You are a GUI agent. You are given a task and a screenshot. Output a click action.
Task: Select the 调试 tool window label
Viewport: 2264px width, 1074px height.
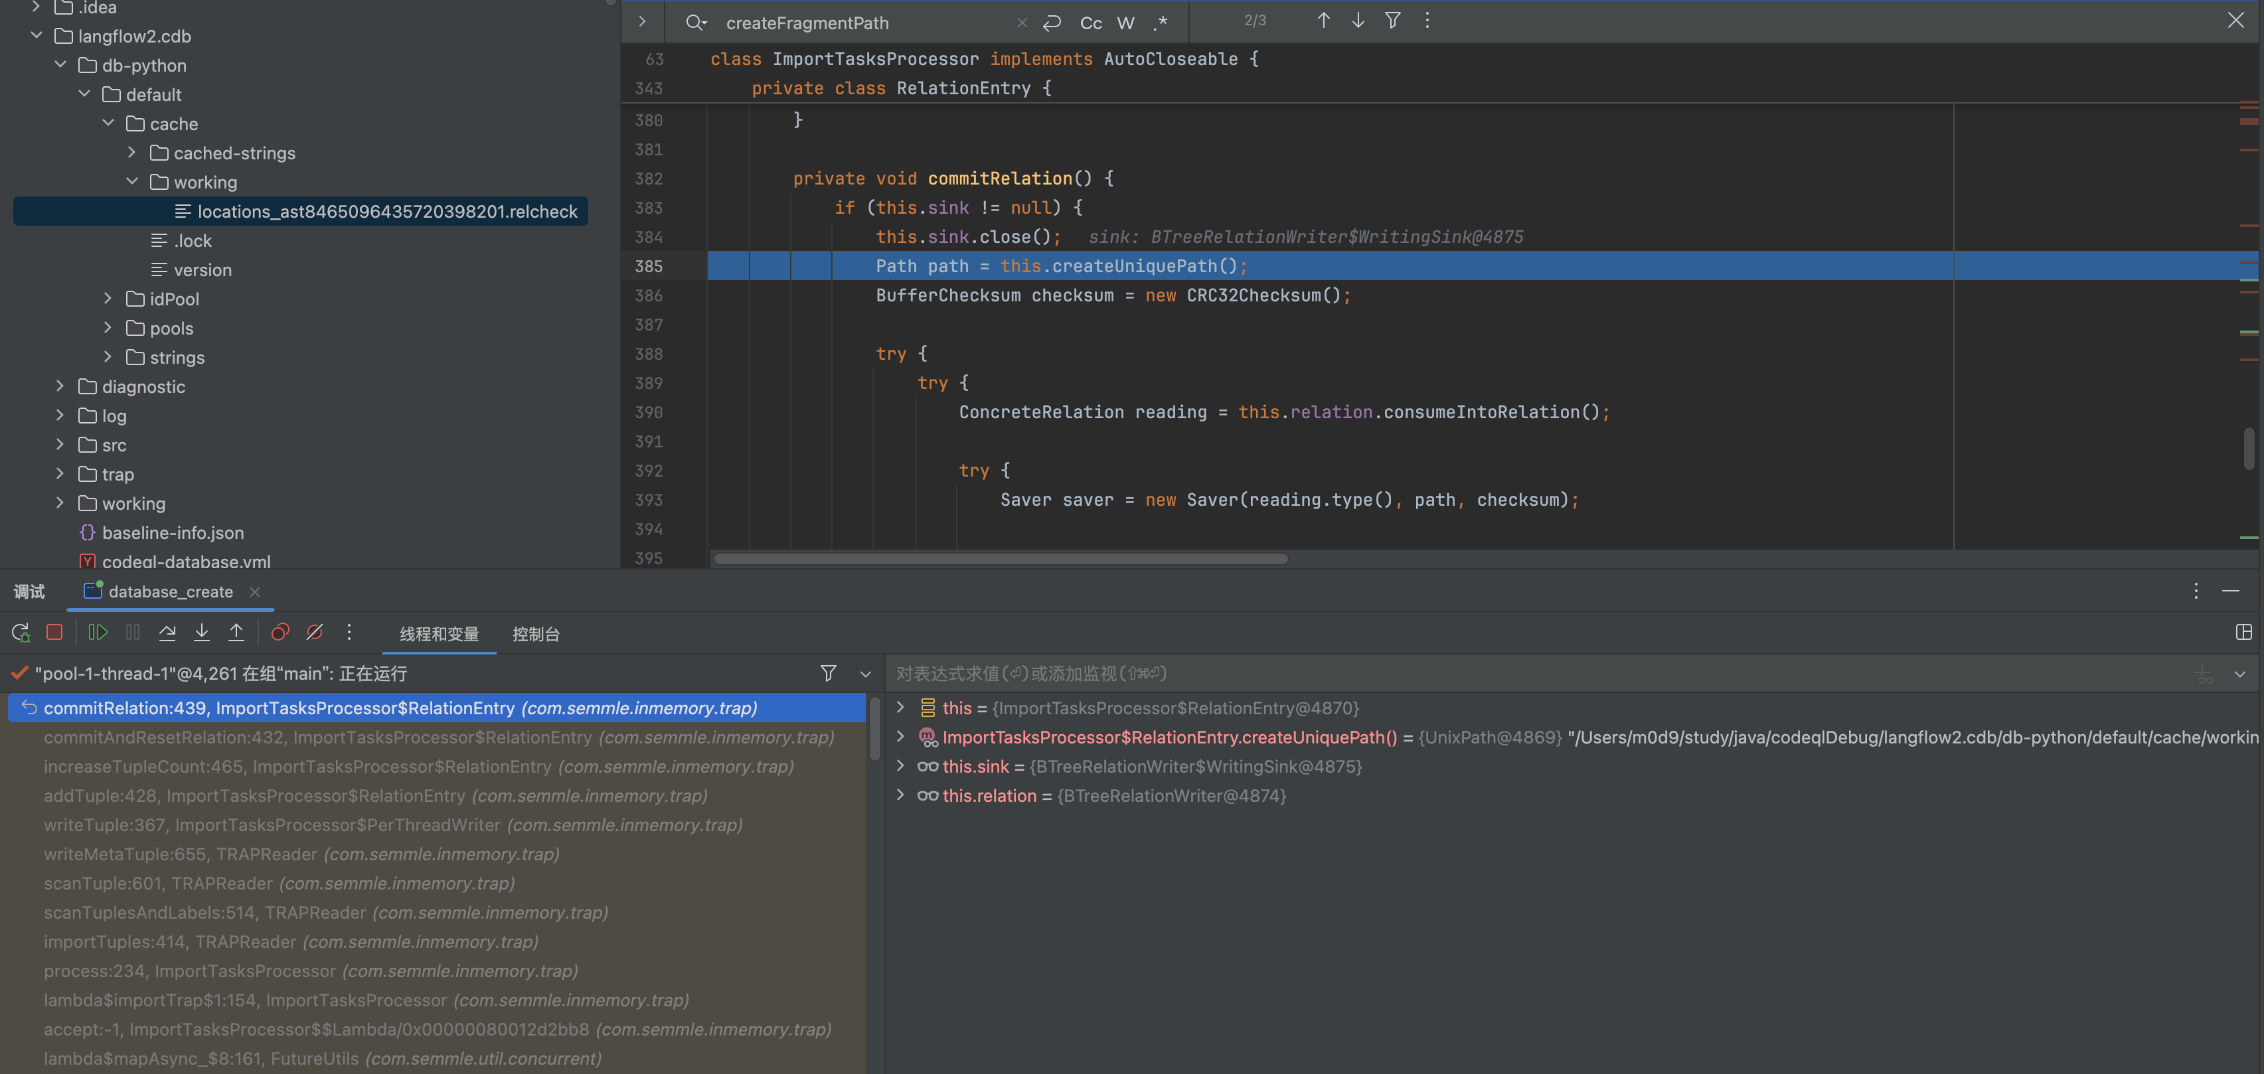tap(29, 591)
